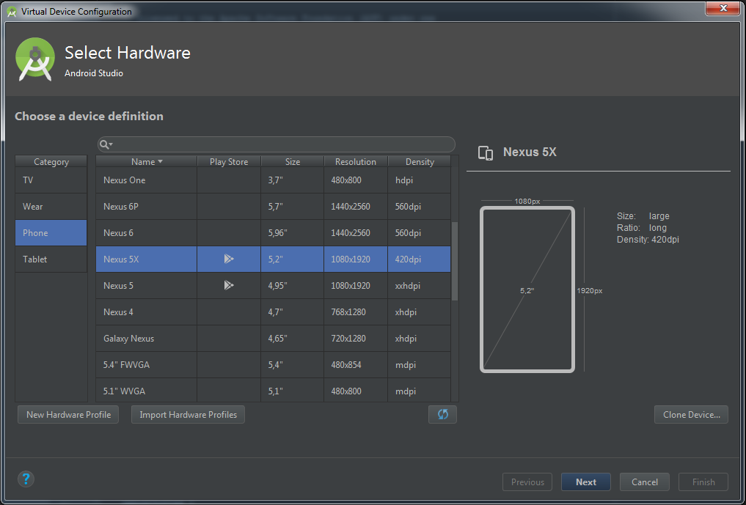Click the Previous button
Screen dimensions: 746x505
[527, 482]
